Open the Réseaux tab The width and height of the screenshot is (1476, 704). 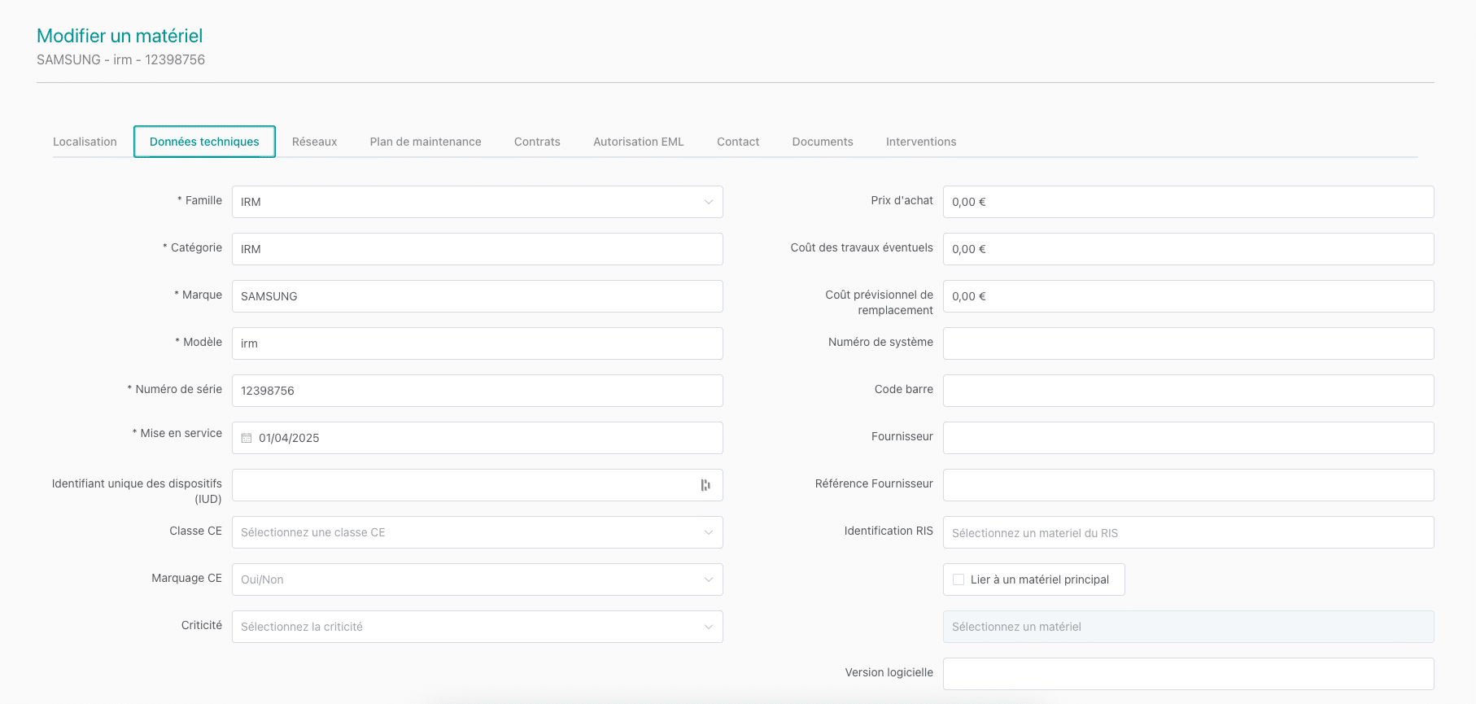pos(314,142)
